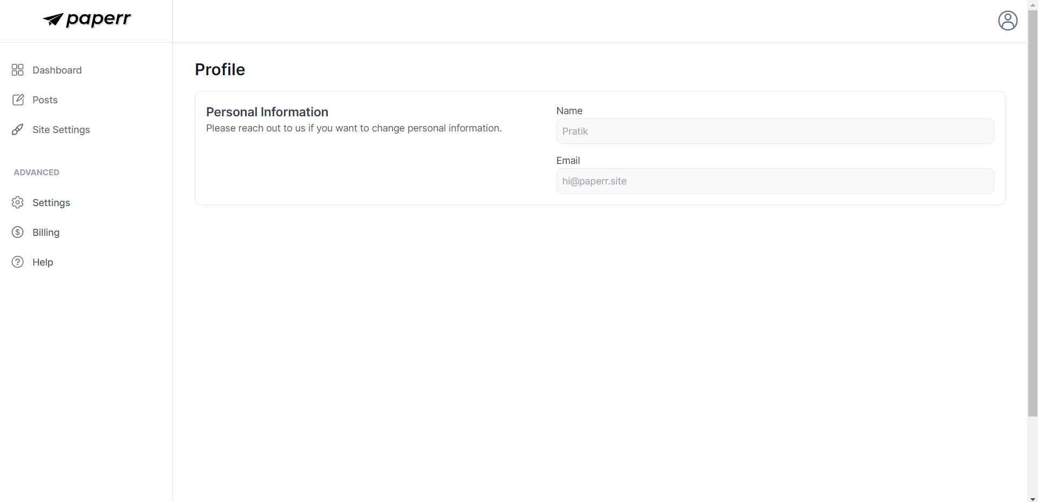
Task: Click the scrollbar up arrow
Action: coord(1033,4)
